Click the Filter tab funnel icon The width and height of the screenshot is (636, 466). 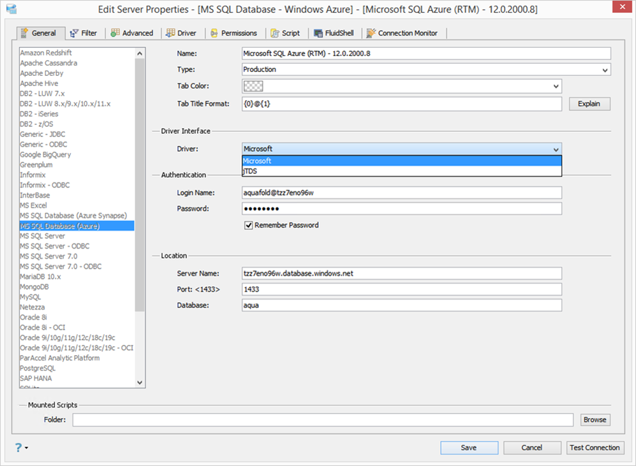coord(74,33)
